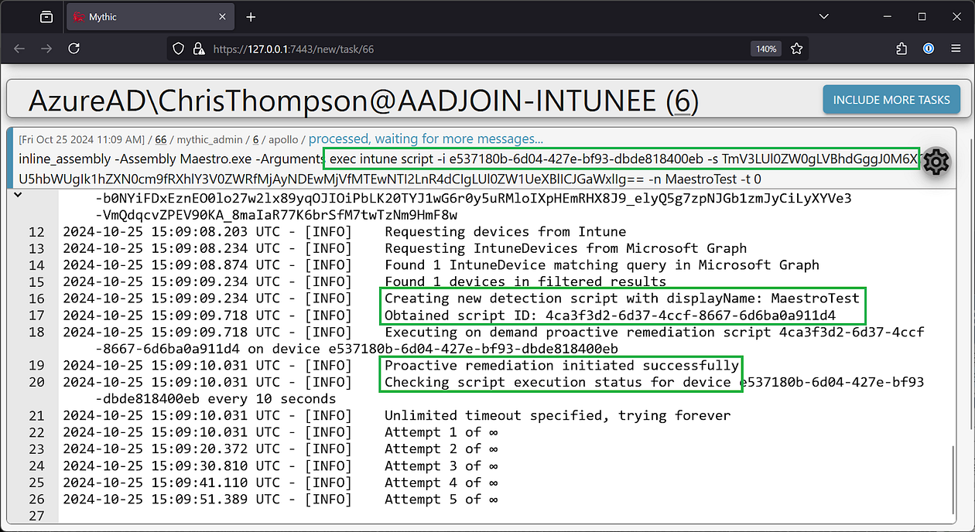Select Attempt 2 of ∞ line
This screenshot has height=532, width=975.
coord(441,448)
